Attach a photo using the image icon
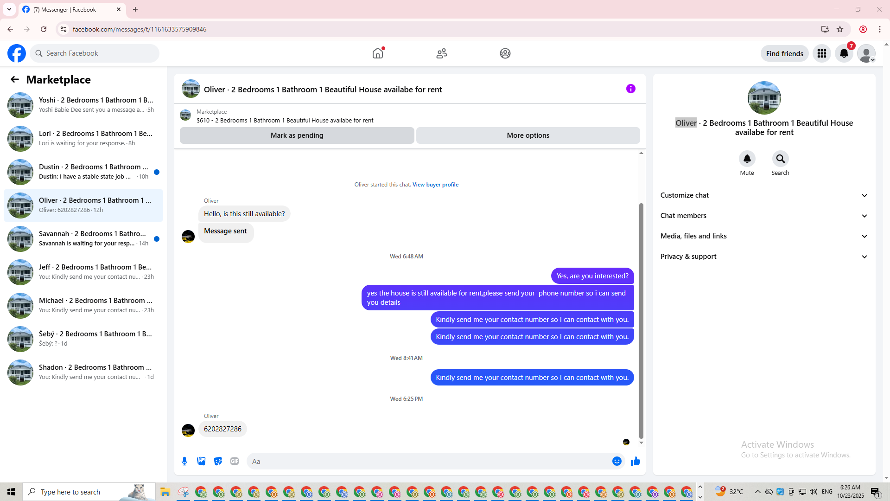Viewport: 890px width, 501px height. point(201,461)
